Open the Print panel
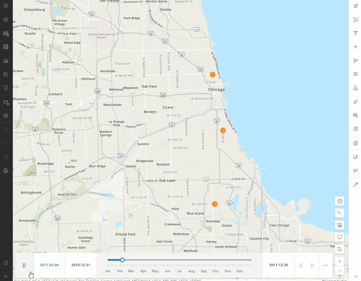 (x=6, y=170)
